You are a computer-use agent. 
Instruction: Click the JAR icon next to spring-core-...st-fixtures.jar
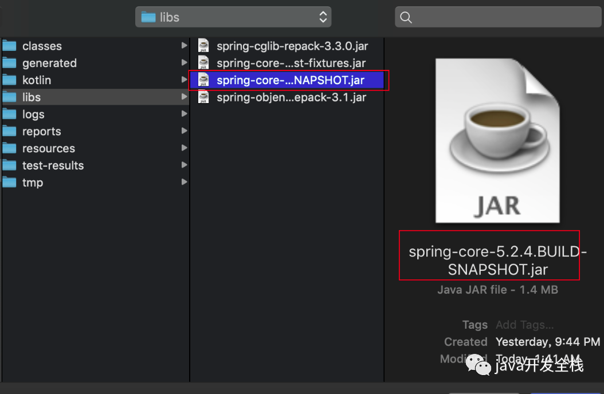point(203,63)
